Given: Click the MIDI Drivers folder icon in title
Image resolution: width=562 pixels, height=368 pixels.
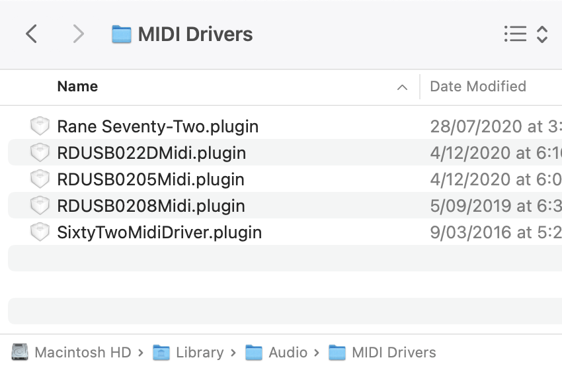Looking at the screenshot, I should [122, 34].
